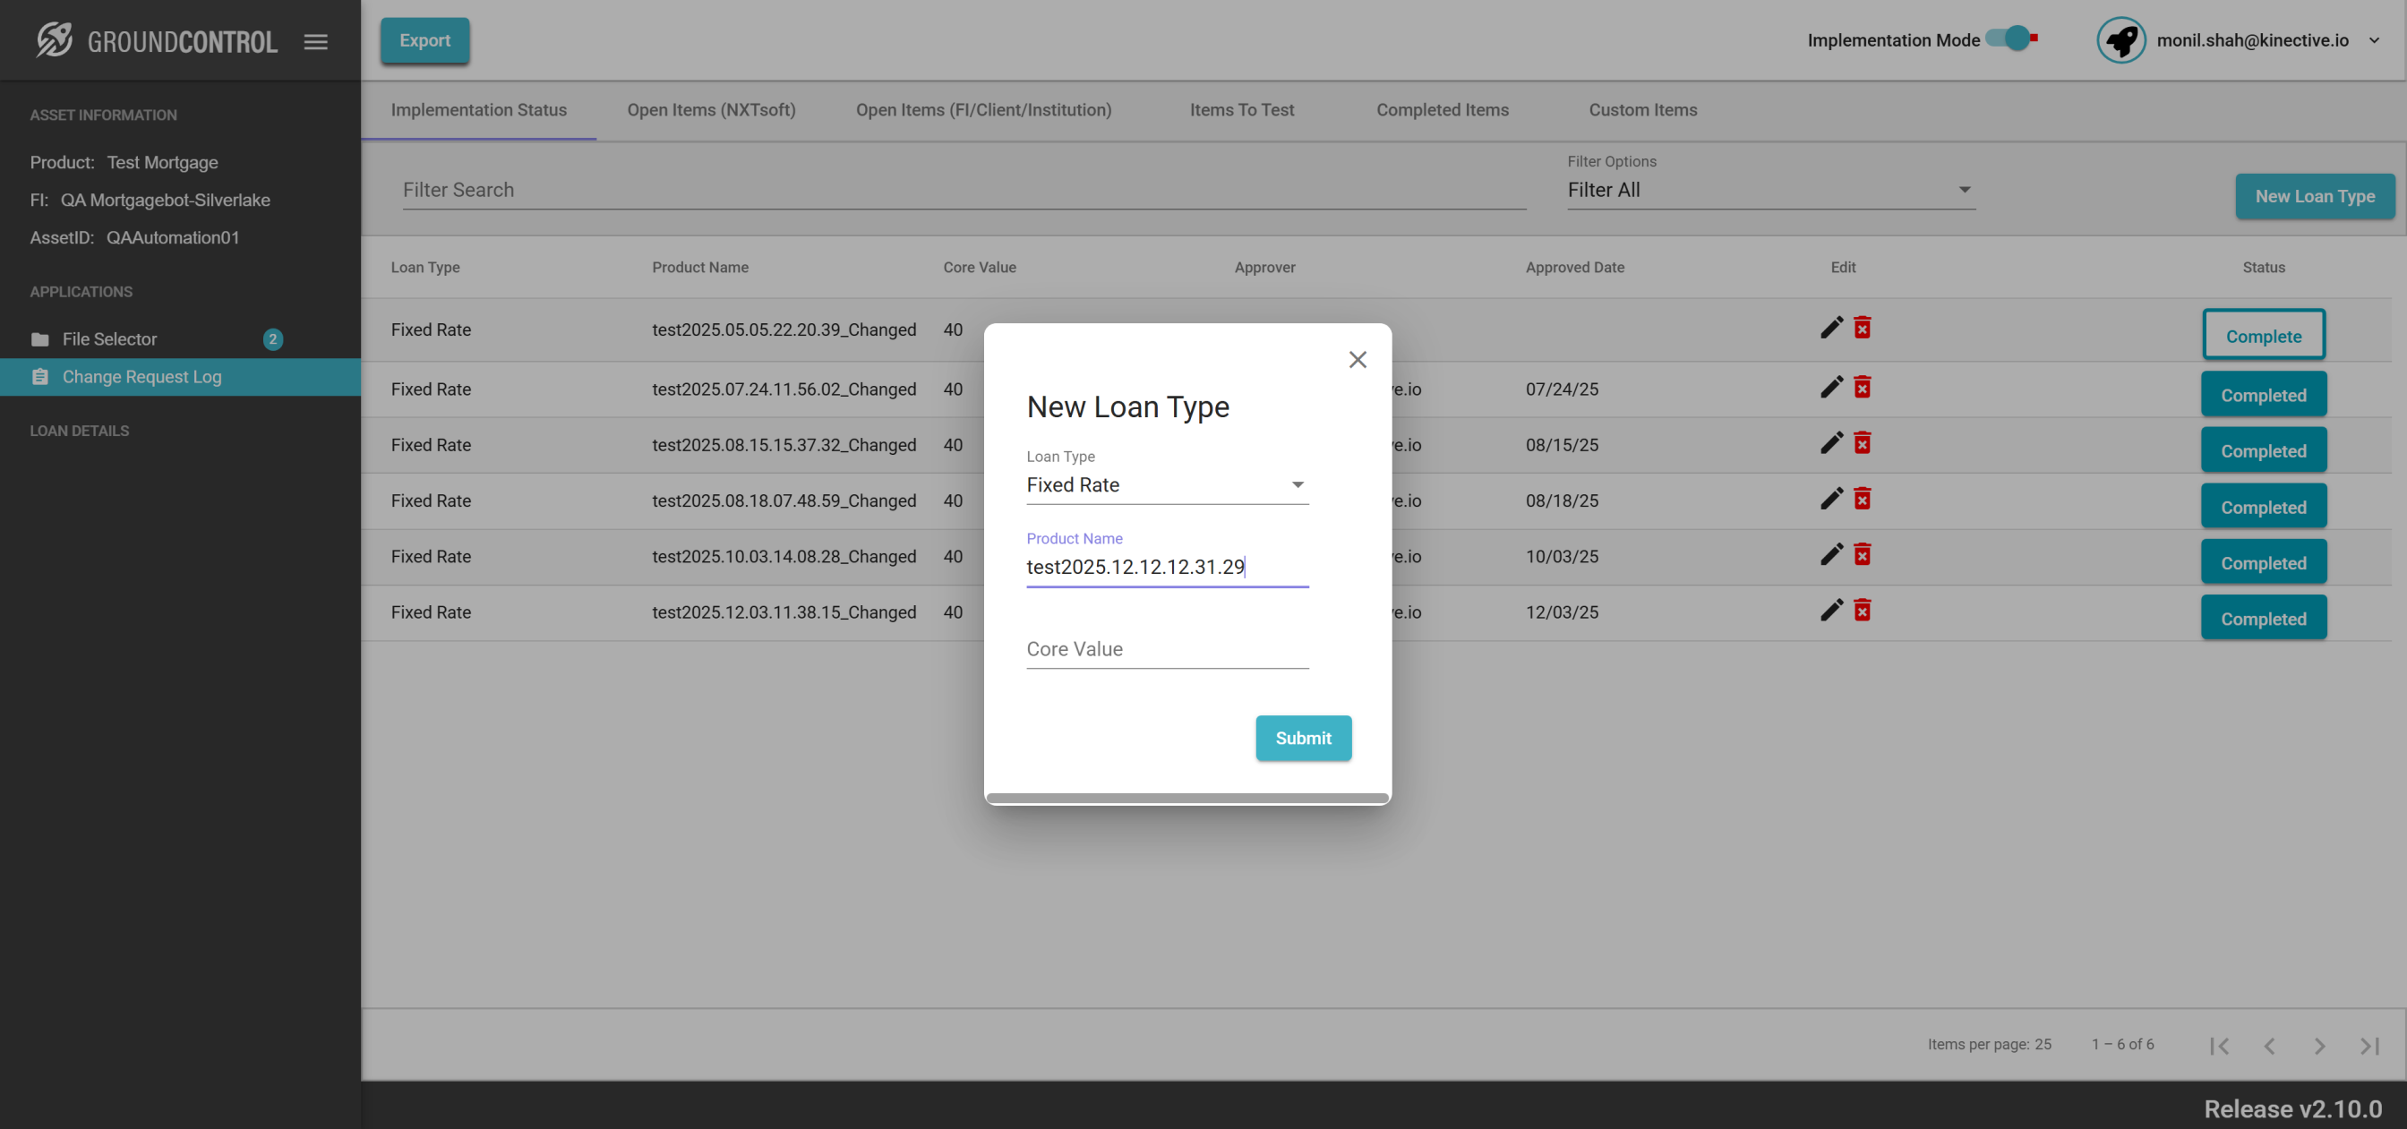This screenshot has width=2407, height=1129.
Task: Click the Core Value input field
Action: coord(1166,648)
